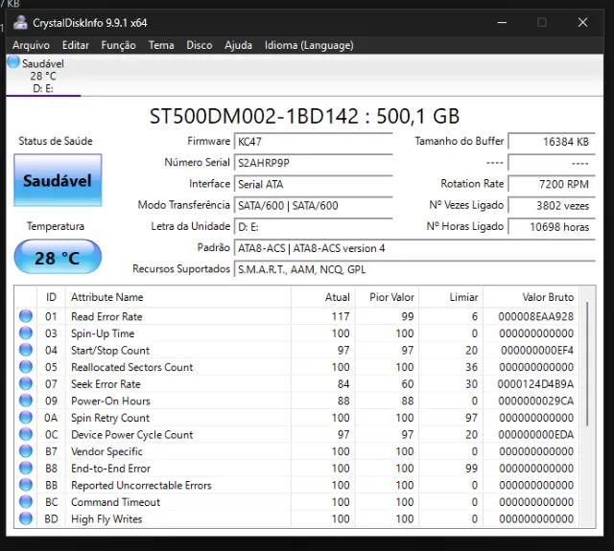The height and width of the screenshot is (551, 614).
Task: Click the Reported Uncorrectable Errors status orb
Action: point(26,485)
